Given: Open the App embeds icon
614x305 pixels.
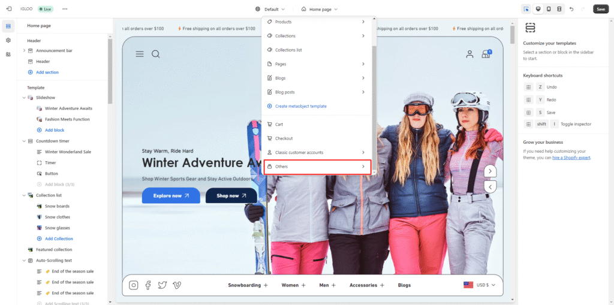Looking at the screenshot, I should (8, 54).
